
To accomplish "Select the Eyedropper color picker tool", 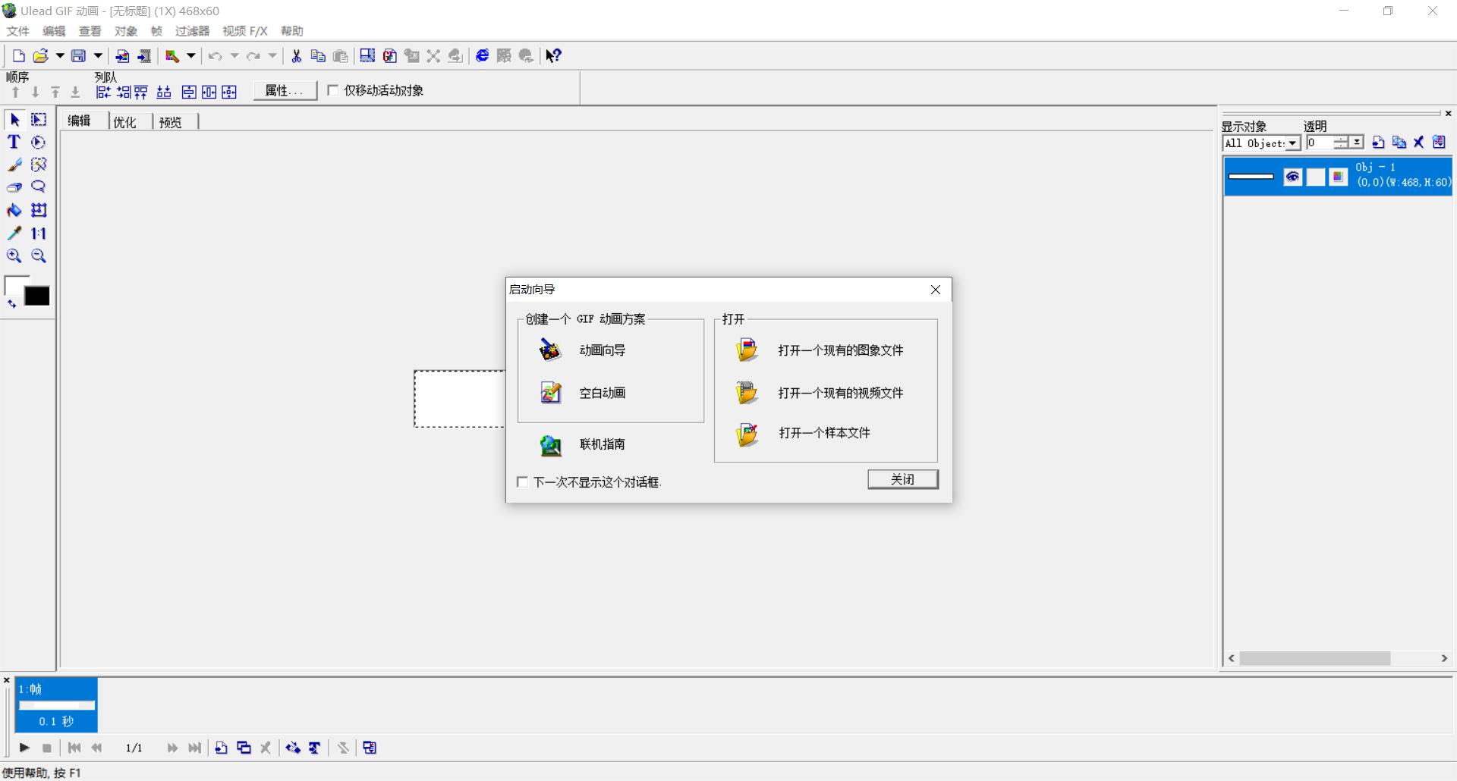I will 14,234.
